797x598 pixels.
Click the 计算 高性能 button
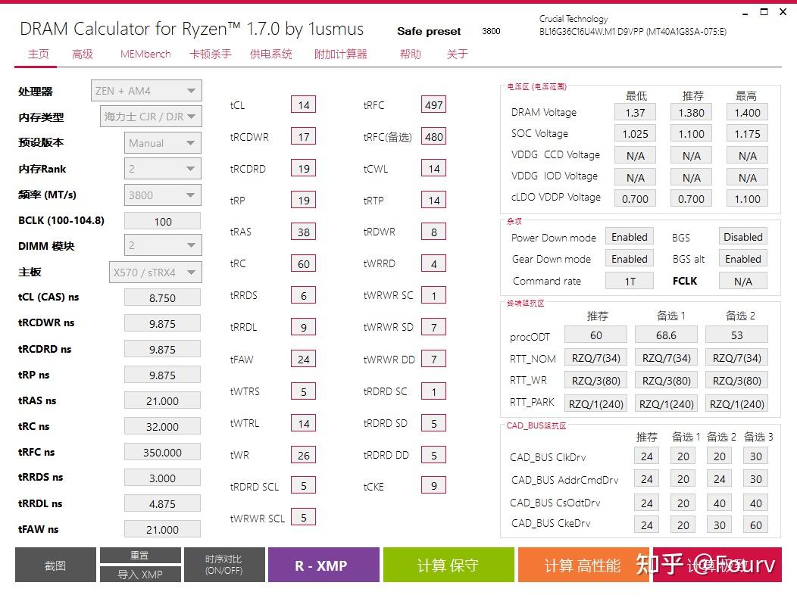(583, 565)
